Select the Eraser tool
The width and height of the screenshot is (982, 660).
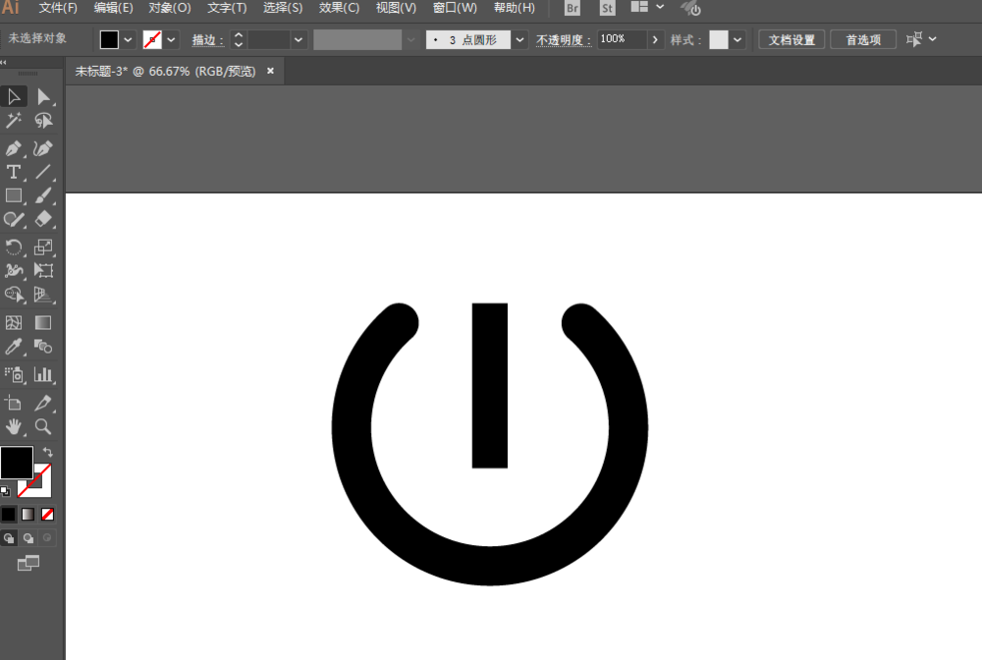click(x=43, y=219)
